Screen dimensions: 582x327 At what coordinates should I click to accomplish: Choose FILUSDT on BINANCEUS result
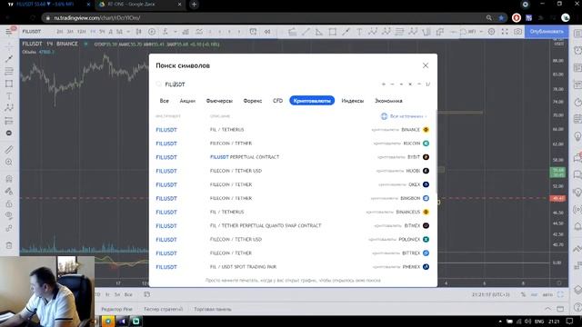click(x=293, y=212)
